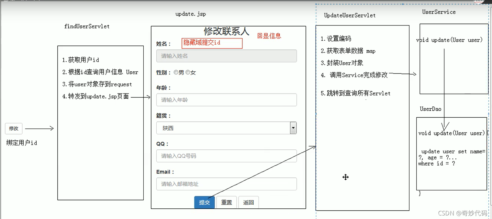Click the UpdateUserServlet title
This screenshot has width=492, height=219.
pyautogui.click(x=350, y=15)
